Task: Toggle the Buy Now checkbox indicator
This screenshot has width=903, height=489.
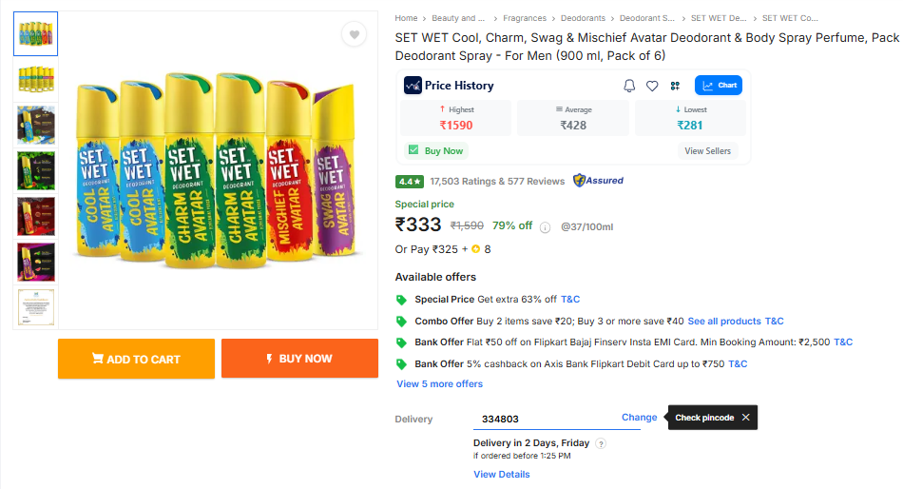Action: point(413,150)
